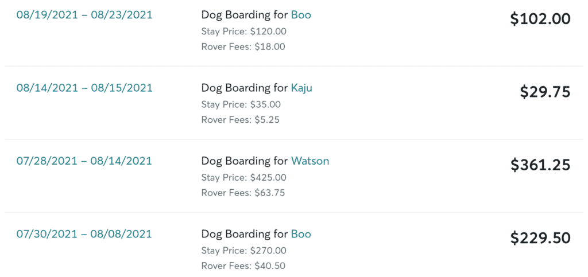Screen dimensions: 588x277
Task: Select the $361.25 payout amount
Action: coord(540,165)
